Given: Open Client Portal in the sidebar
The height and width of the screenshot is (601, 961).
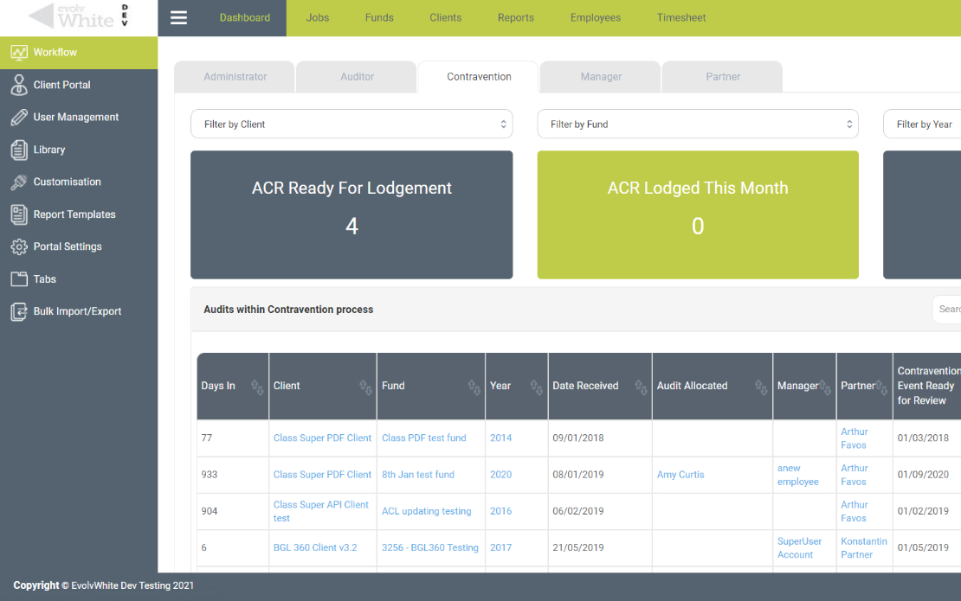Looking at the screenshot, I should tap(79, 85).
